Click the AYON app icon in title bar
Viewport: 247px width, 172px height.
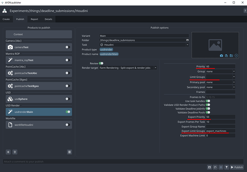[x=2, y=3]
